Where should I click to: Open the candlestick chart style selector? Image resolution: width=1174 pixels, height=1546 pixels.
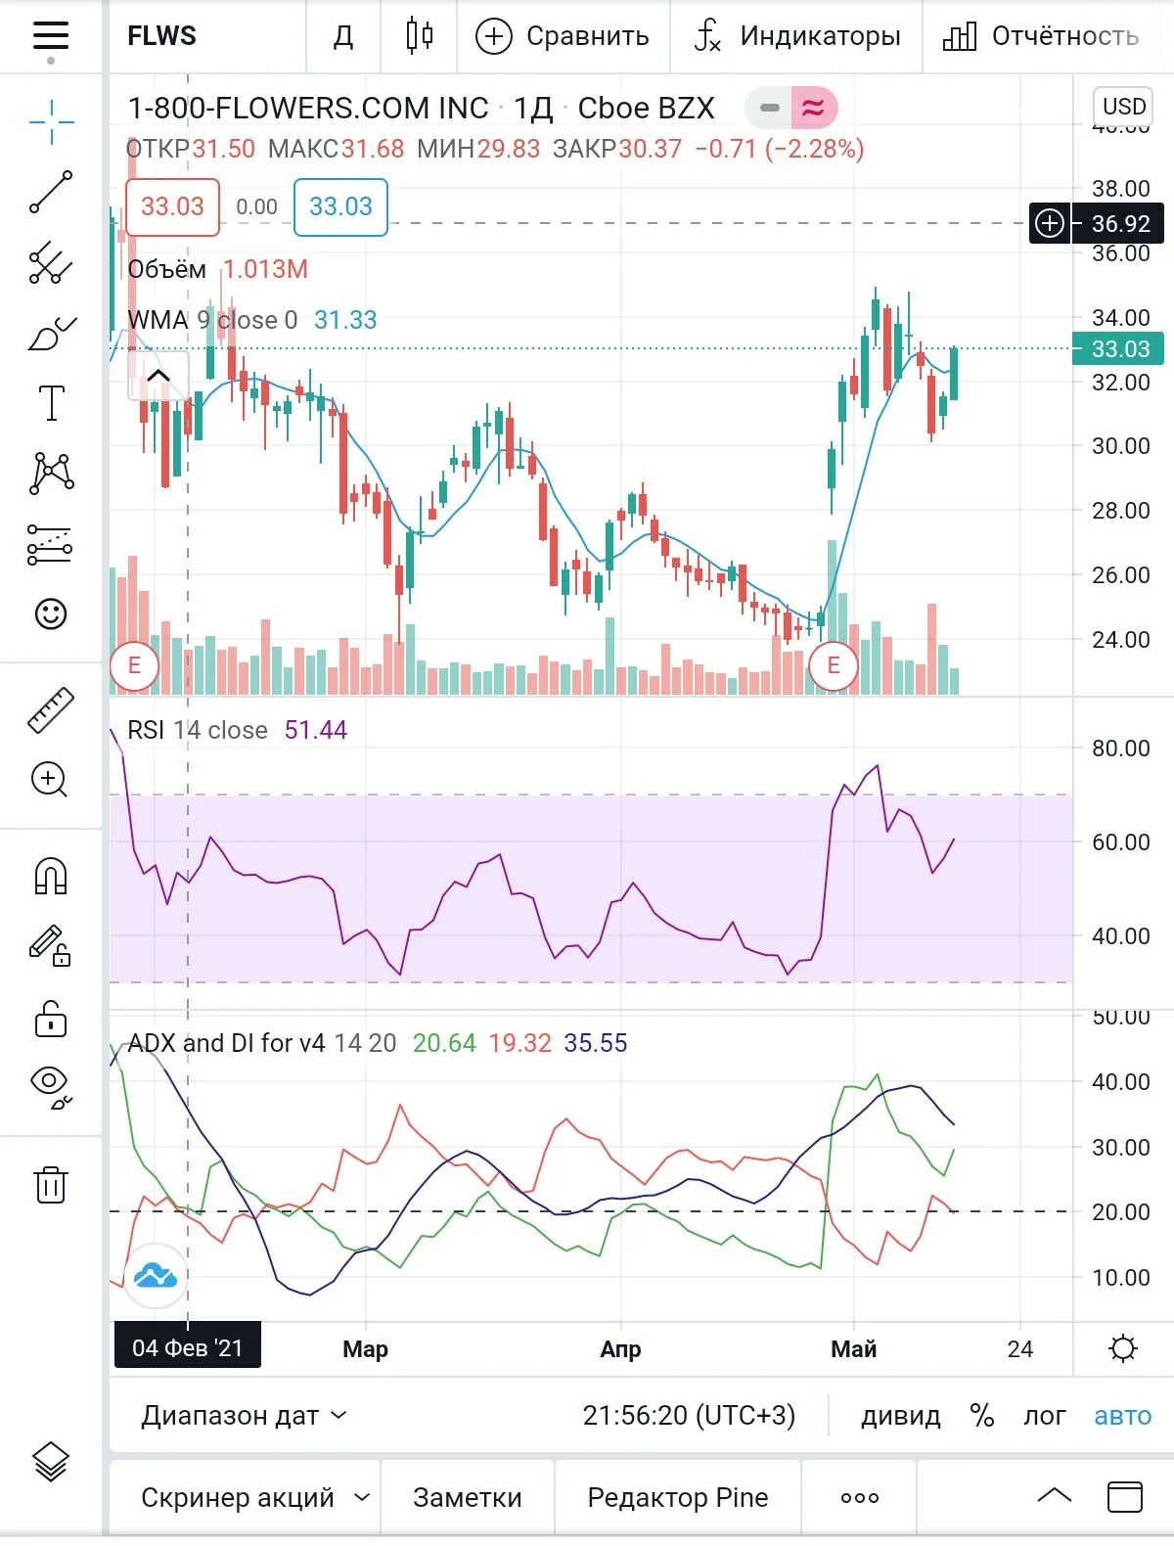click(420, 36)
